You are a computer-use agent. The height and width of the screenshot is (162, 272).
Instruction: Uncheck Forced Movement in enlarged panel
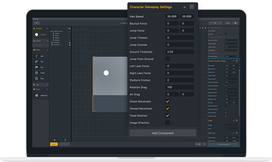point(168,108)
